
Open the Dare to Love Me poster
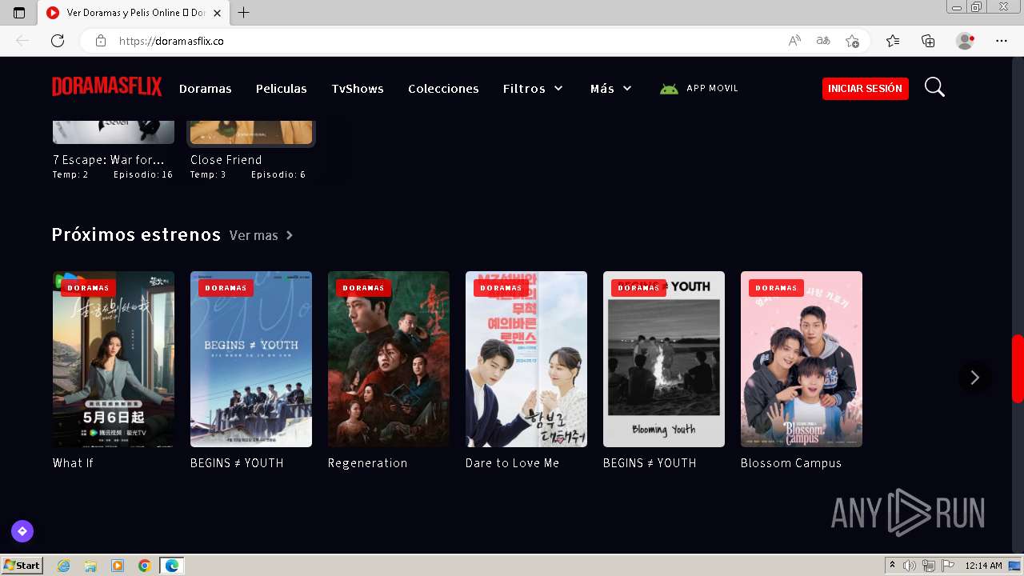[x=526, y=359]
